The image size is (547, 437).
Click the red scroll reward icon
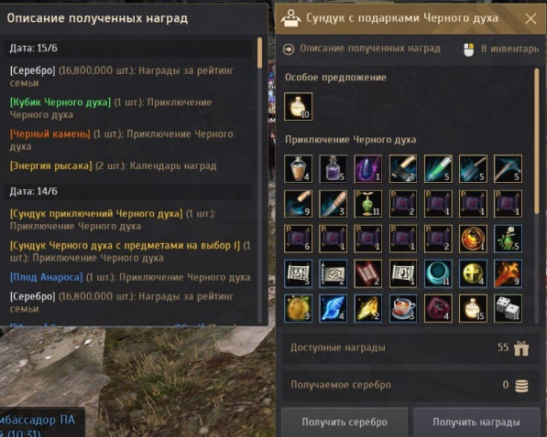[x=368, y=273]
